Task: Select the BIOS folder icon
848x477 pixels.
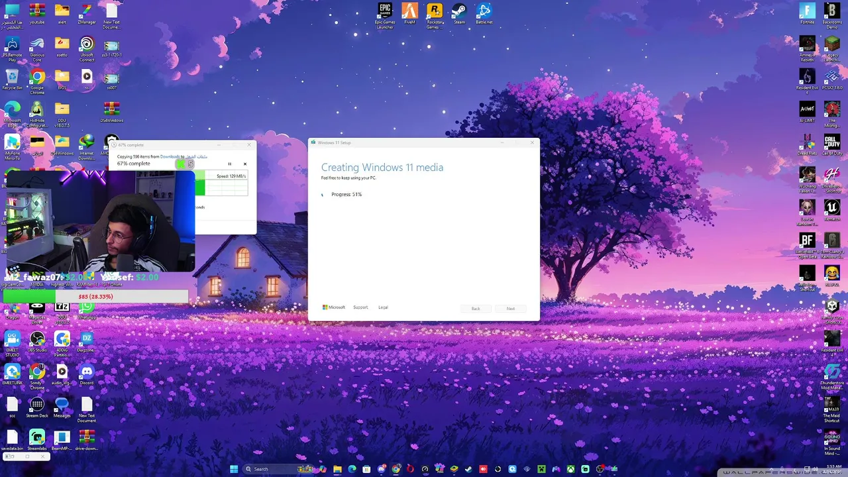Action: click(x=62, y=79)
